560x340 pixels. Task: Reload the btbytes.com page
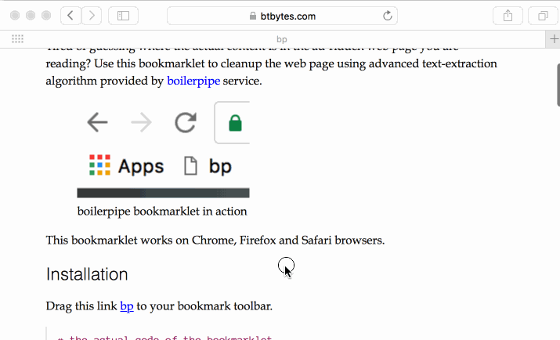point(388,16)
